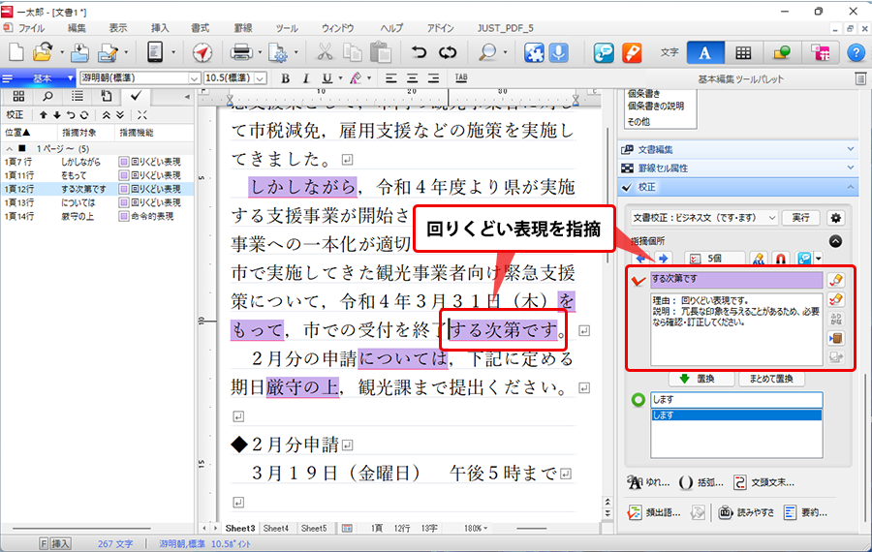Click the microphone voice input icon
The height and width of the screenshot is (552, 872).
pyautogui.click(x=559, y=52)
